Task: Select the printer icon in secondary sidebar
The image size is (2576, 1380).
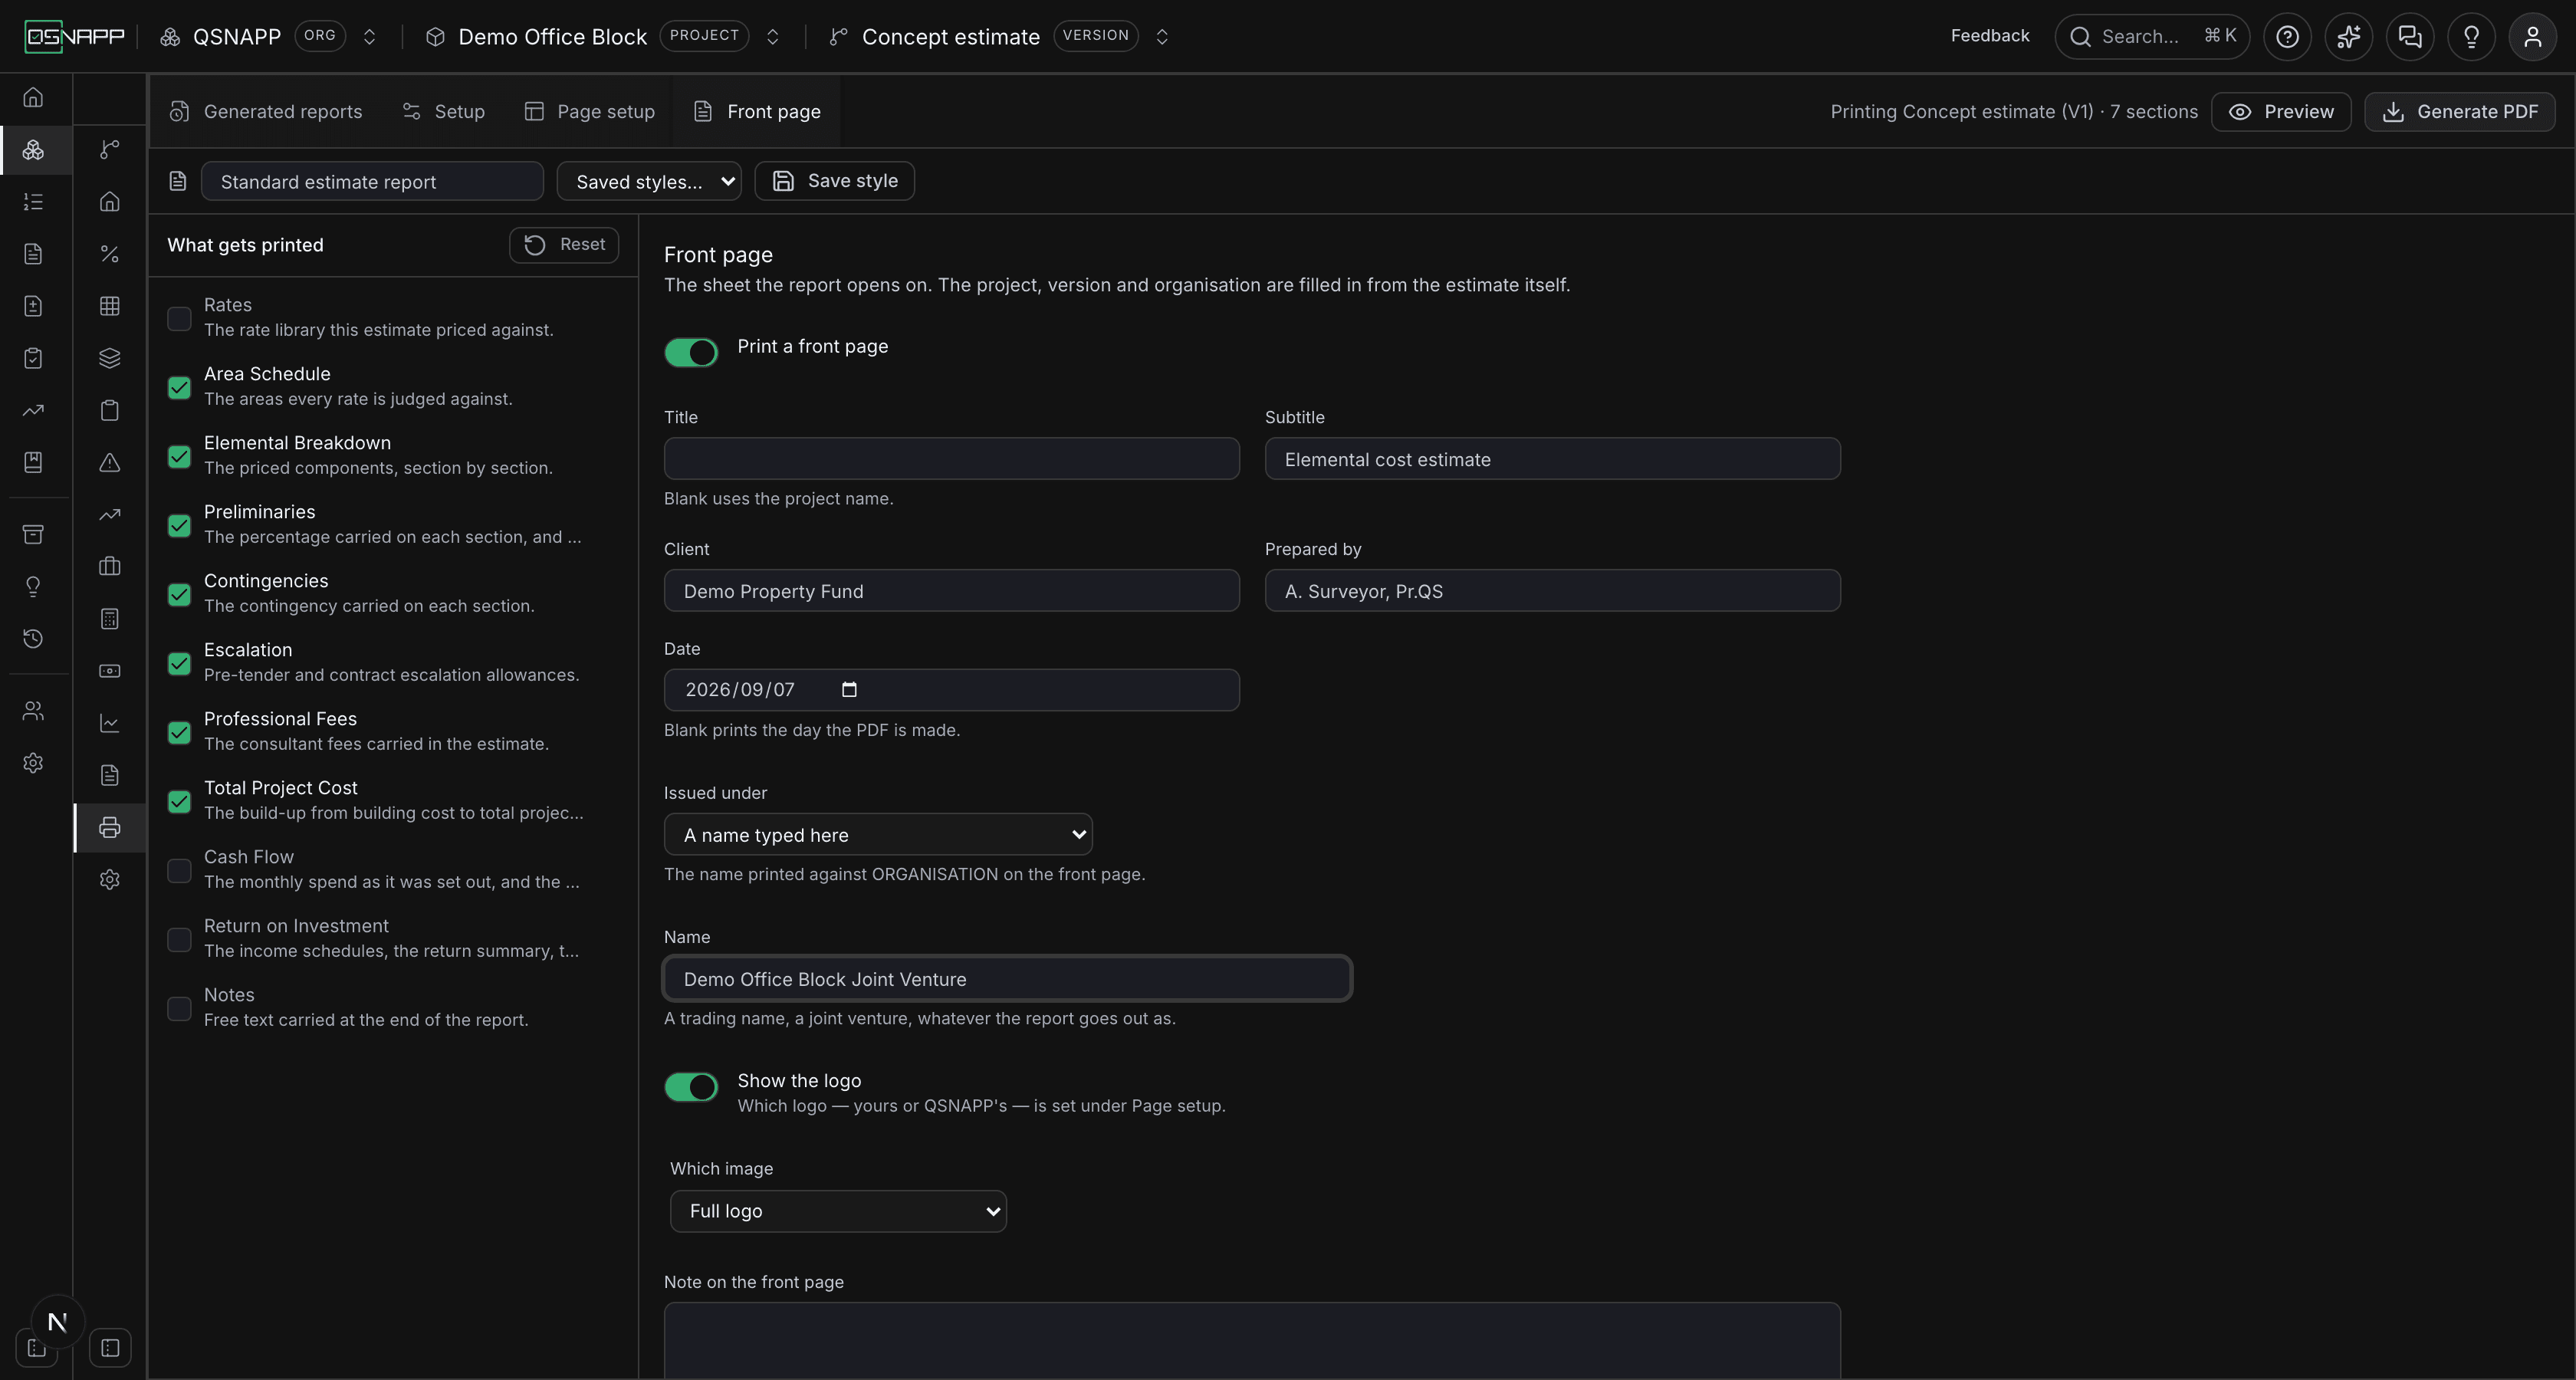Action: pos(110,827)
